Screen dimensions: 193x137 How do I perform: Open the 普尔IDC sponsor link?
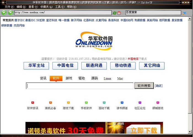(20, 20)
